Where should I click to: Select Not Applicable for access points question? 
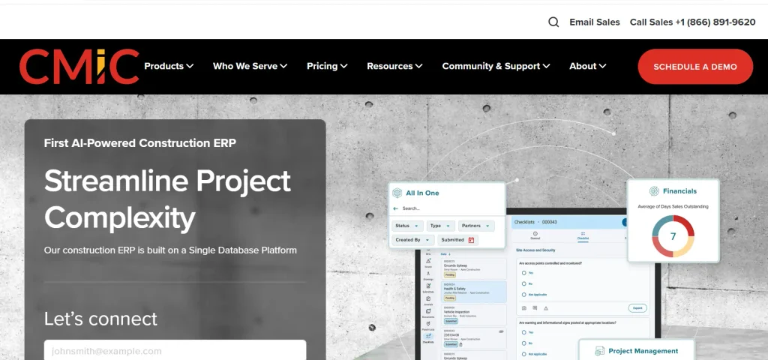(524, 294)
